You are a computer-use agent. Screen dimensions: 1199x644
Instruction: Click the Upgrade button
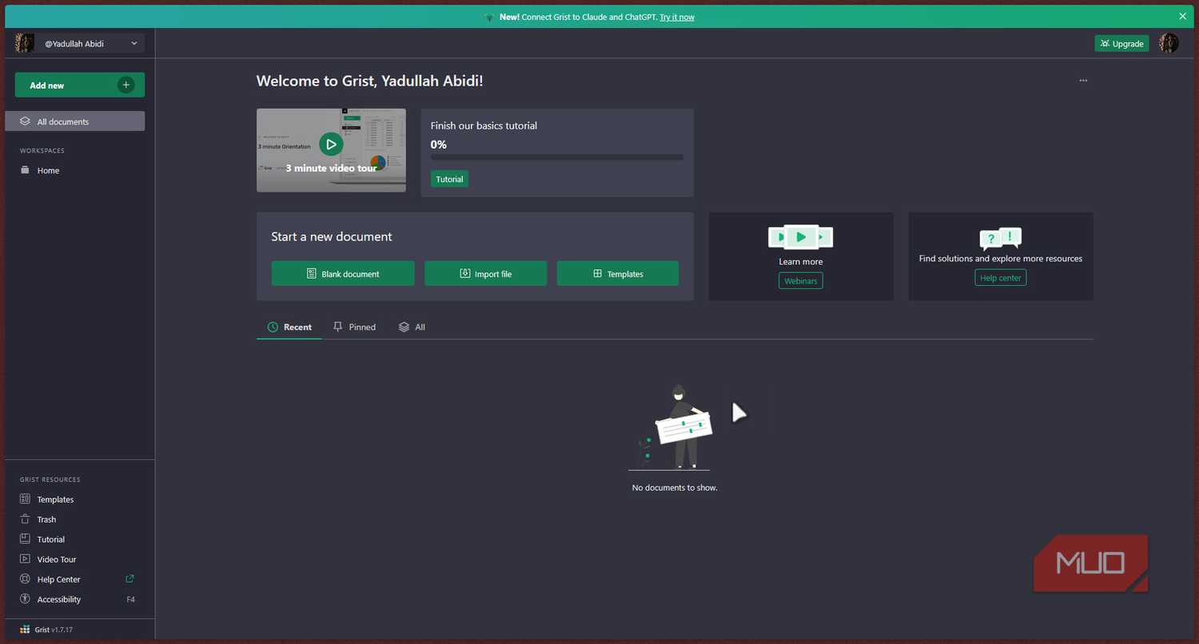[x=1121, y=43]
